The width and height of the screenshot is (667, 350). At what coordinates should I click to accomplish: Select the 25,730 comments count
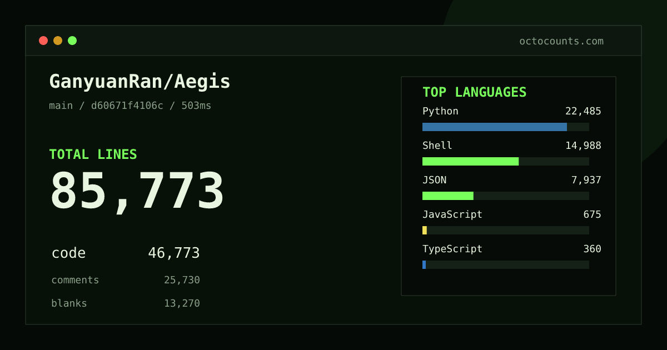(182, 280)
